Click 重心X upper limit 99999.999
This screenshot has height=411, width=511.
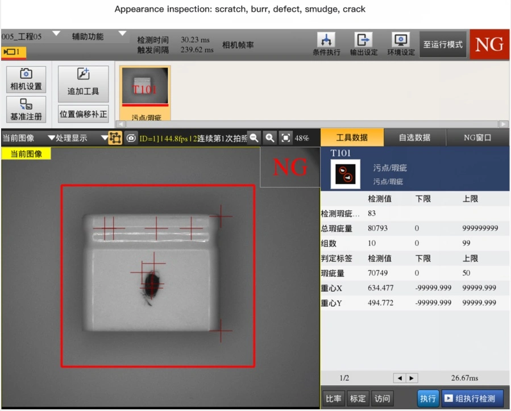479,288
